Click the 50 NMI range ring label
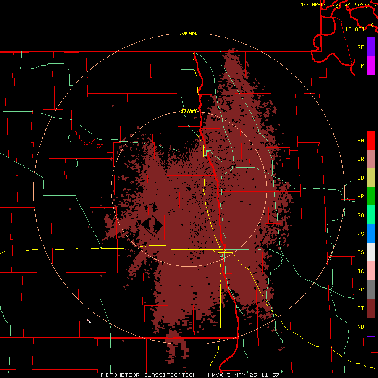Image resolution: width=378 pixels, height=378 pixels. [x=189, y=111]
